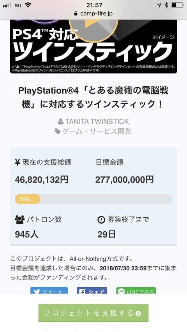This screenshot has height=332, width=187.
Task: Share project with the ツイート button
Action: click(x=49, y=291)
